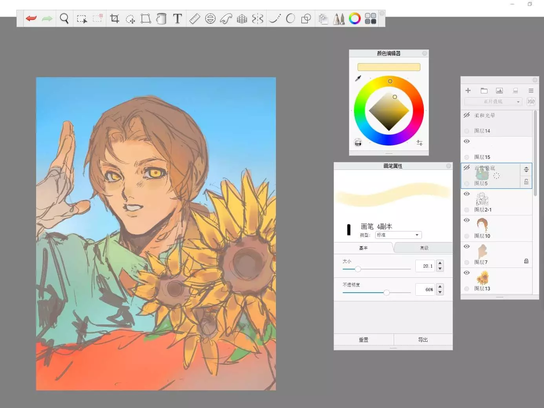This screenshot has height=408, width=544.
Task: Open the layer panel hamburger menu
Action: [531, 91]
